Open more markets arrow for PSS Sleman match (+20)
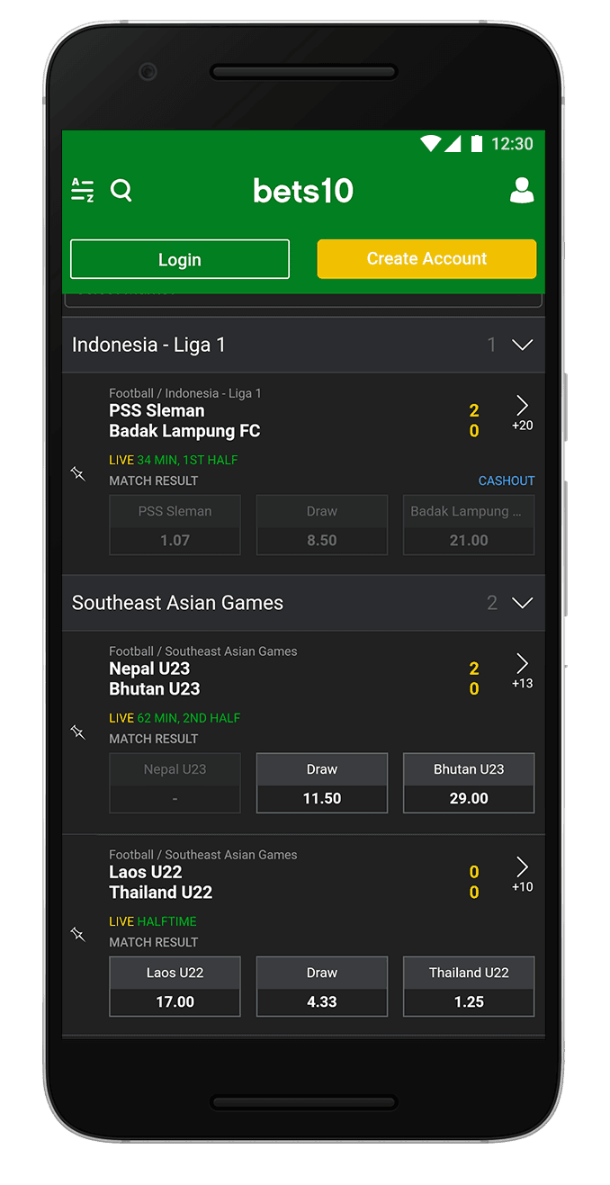The height and width of the screenshot is (1185, 610). click(x=523, y=412)
